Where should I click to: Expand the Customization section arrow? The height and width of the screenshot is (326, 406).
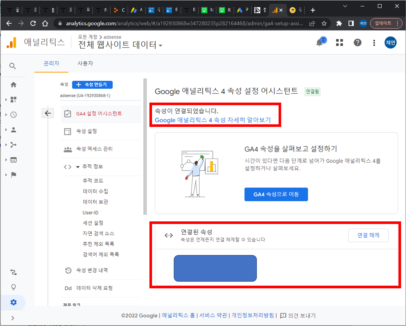point(6,100)
